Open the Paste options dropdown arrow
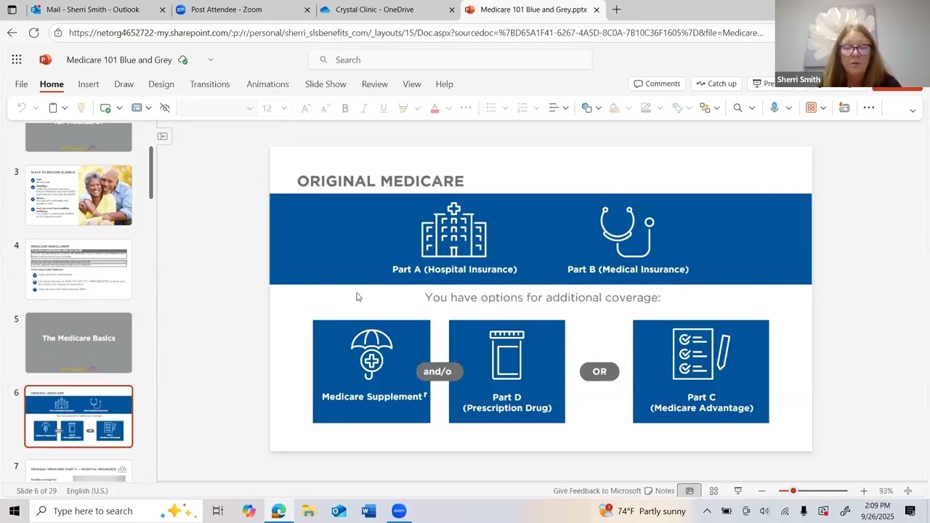The width and height of the screenshot is (930, 523). (x=65, y=108)
